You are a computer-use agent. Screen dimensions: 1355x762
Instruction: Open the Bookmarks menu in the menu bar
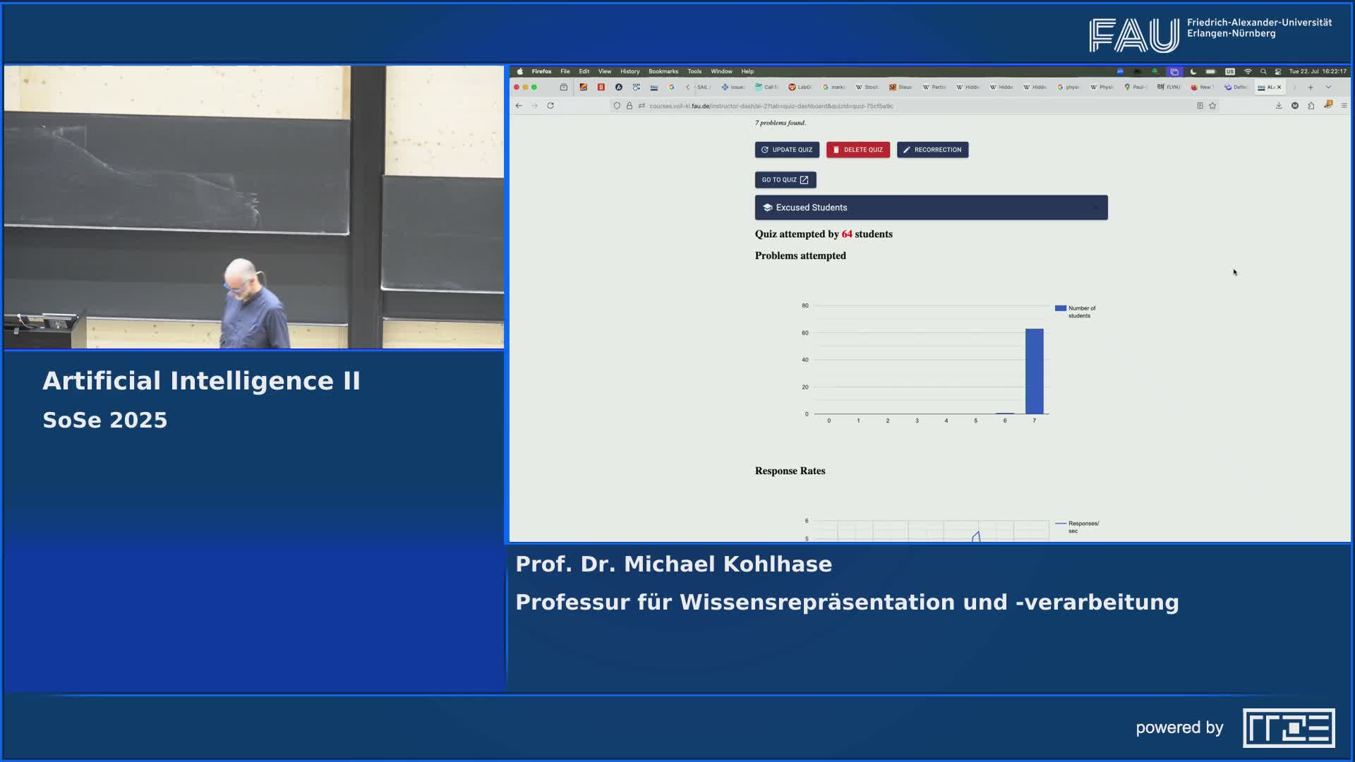[663, 71]
